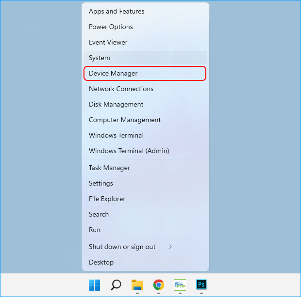The width and height of the screenshot is (301, 297).
Task: Open Task Manager
Action: point(109,168)
